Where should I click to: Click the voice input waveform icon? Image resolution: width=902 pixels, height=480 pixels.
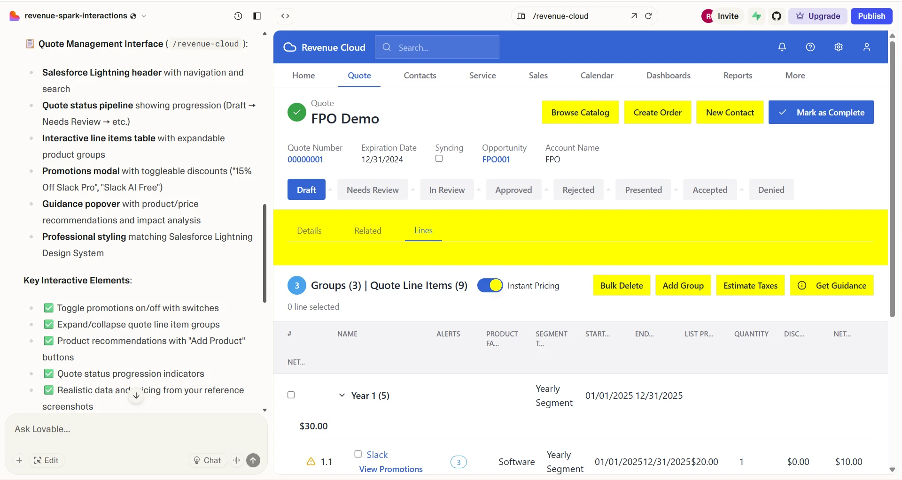pos(237,460)
